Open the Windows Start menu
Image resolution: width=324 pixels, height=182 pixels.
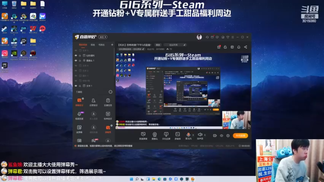pyautogui.click(x=131, y=179)
